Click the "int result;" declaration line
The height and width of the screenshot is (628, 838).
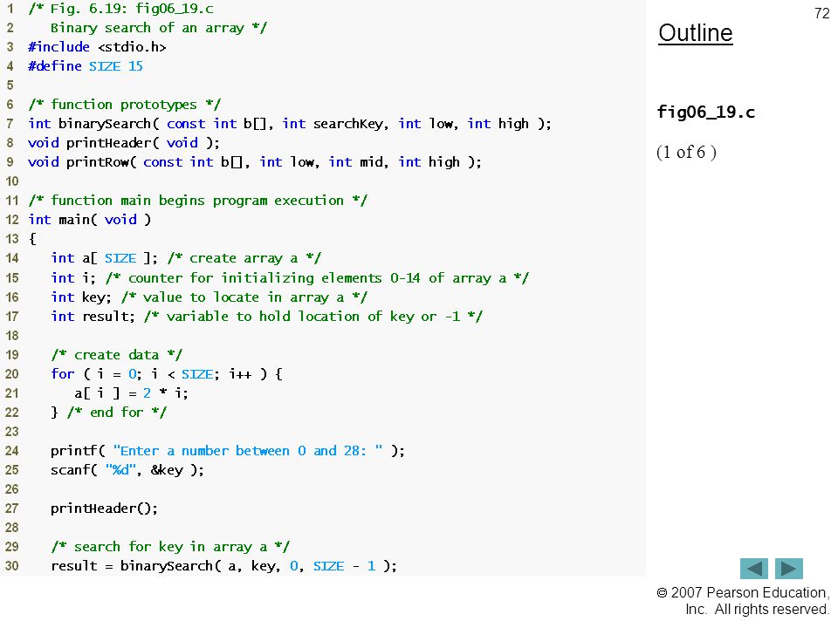point(267,317)
